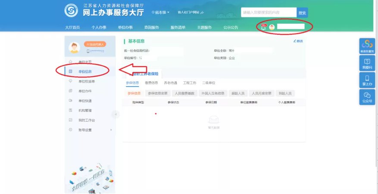The width and height of the screenshot is (378, 194).
Task: Click the delivery icon beside 单位快递
Action: pos(71,100)
